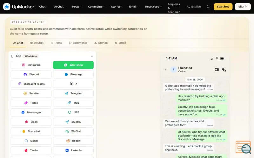
Task: Switch to the Stories category tab
Action: [101, 43]
